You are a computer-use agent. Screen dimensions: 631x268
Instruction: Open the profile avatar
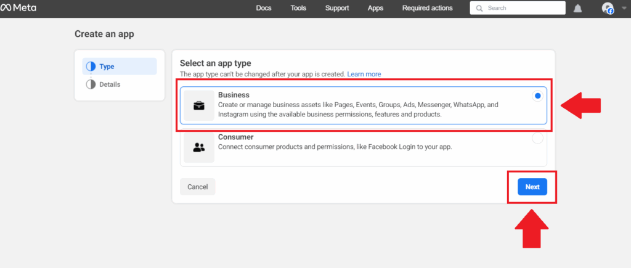pos(608,9)
